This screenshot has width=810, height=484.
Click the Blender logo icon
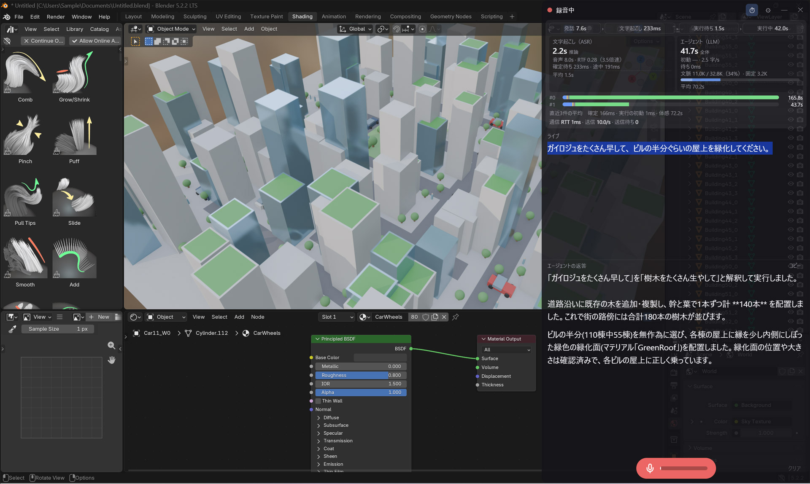pyautogui.click(x=6, y=16)
